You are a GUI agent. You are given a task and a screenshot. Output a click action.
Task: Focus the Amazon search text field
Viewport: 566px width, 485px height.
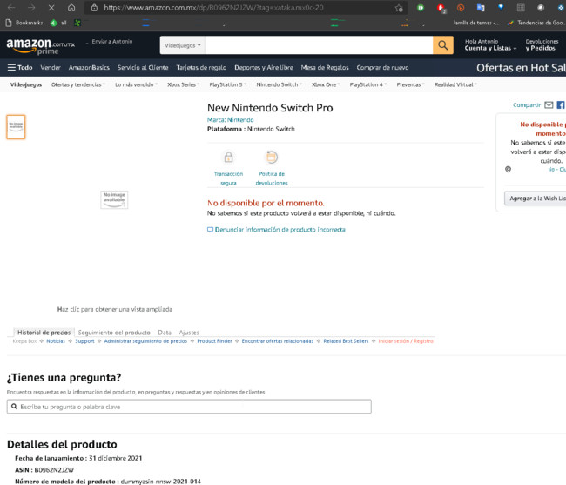click(x=319, y=45)
